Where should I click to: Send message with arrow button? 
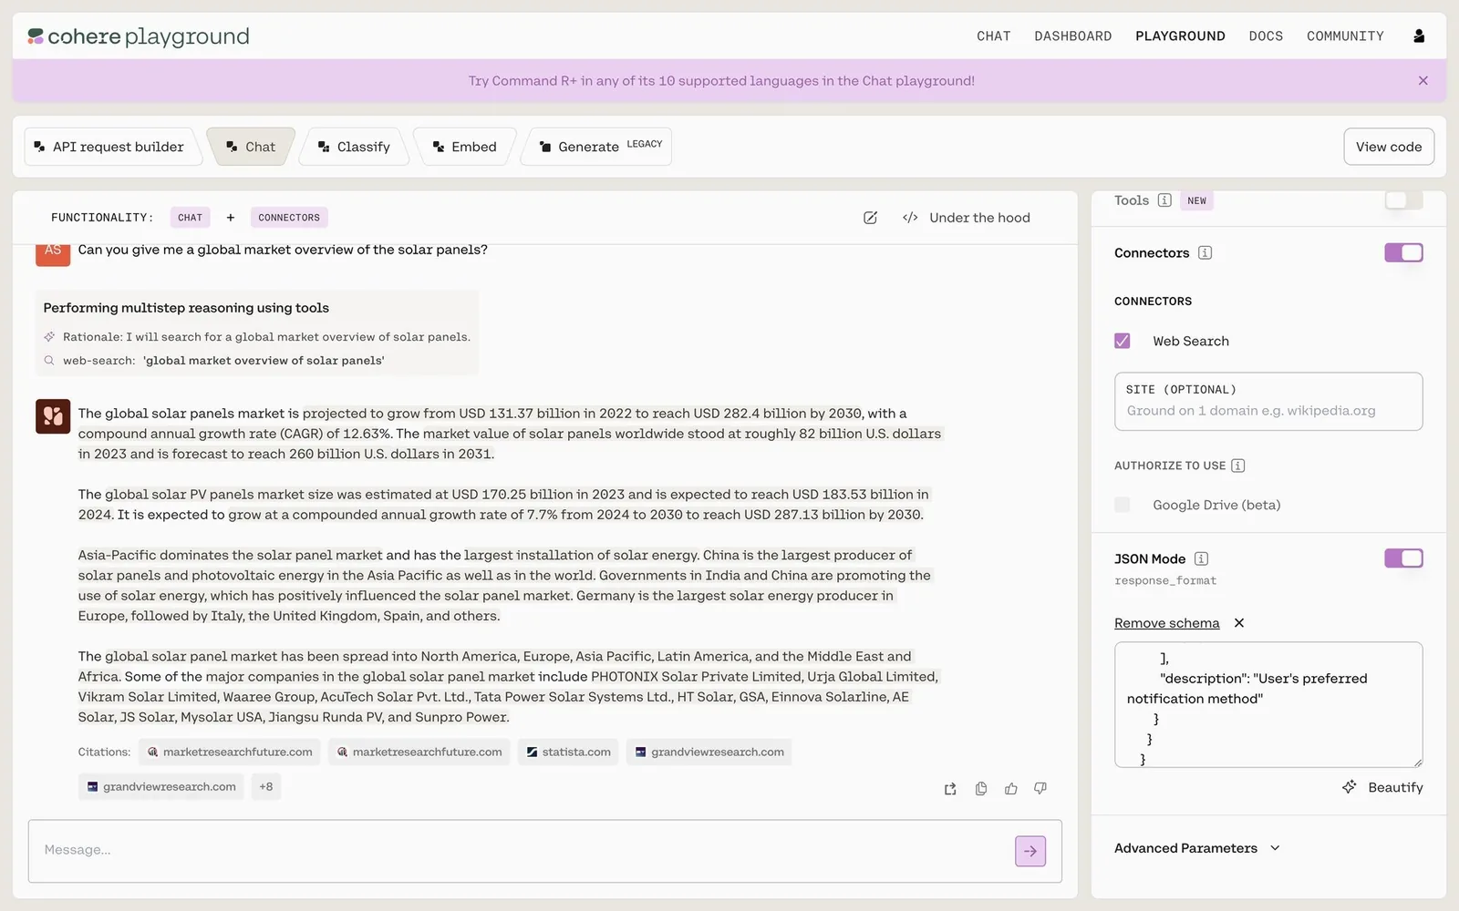[1030, 851]
